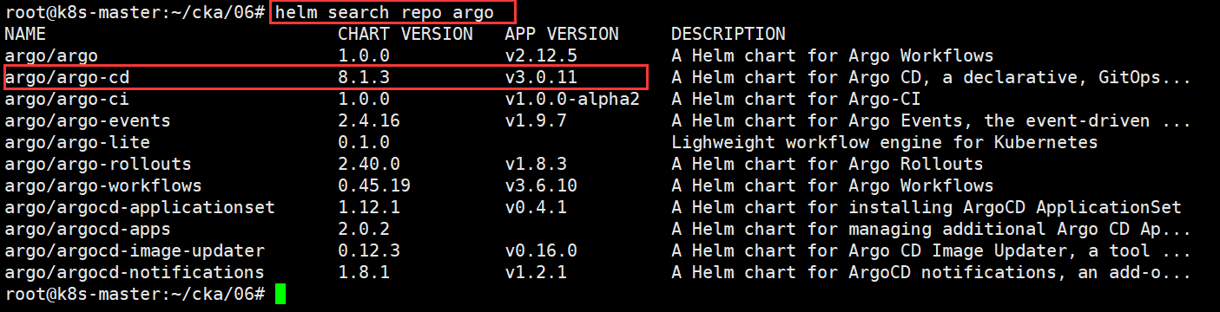This screenshot has height=312, width=1220.
Task: Click the top root@k8s-master prompt text
Action: (x=135, y=13)
